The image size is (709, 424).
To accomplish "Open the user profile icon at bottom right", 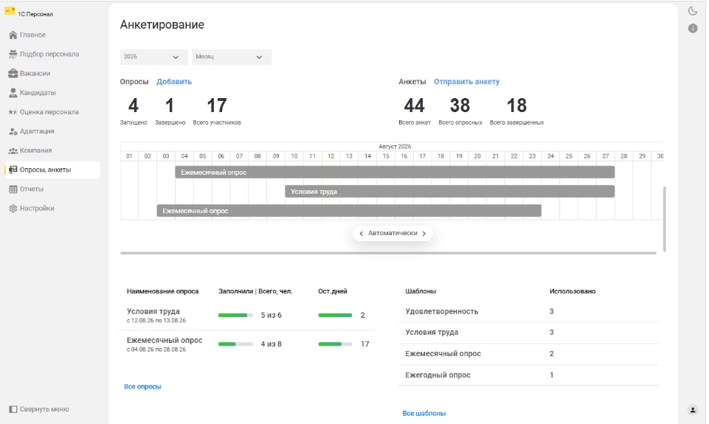I will [x=692, y=410].
